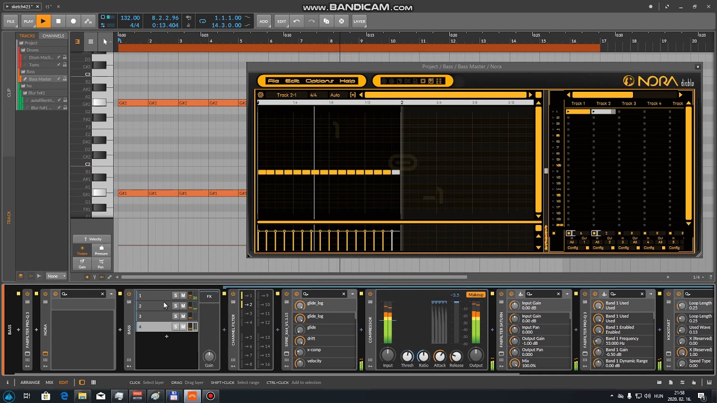This screenshot has width=717, height=403.
Task: Toggle automation write mode icon
Action: click(88, 21)
